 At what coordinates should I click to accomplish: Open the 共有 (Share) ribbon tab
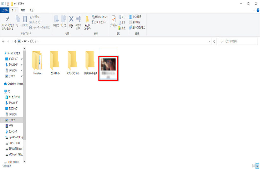click(x=23, y=10)
